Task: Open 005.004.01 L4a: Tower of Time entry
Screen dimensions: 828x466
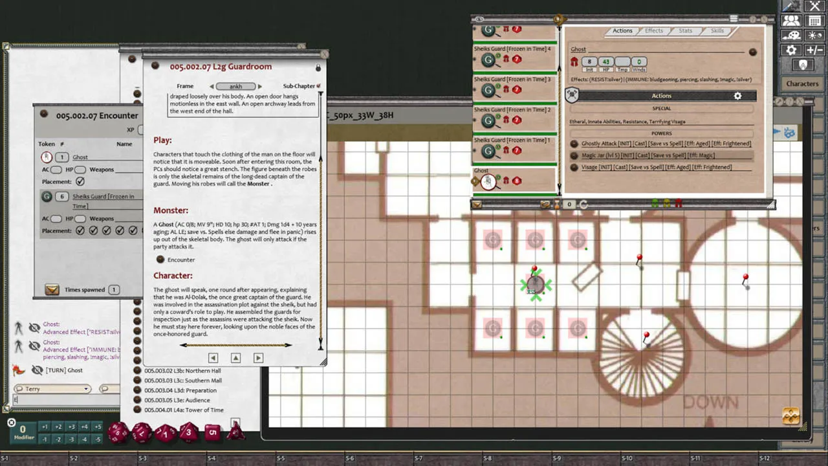Action: tap(184, 410)
